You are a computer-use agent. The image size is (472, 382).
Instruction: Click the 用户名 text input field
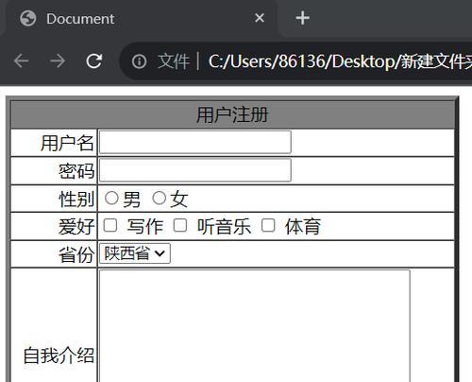pos(195,143)
